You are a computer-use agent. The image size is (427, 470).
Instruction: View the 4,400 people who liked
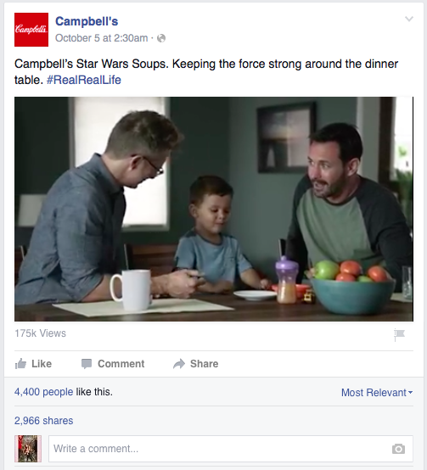[x=44, y=392]
